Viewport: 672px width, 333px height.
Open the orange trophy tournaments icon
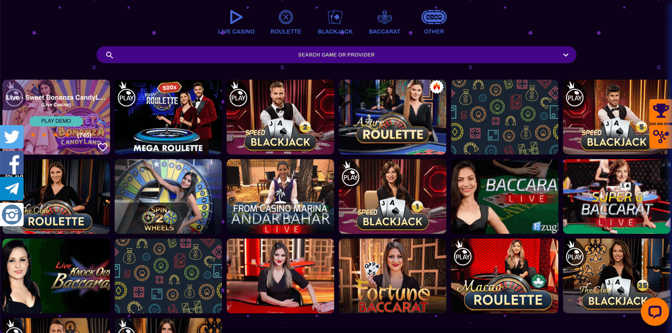(x=661, y=111)
